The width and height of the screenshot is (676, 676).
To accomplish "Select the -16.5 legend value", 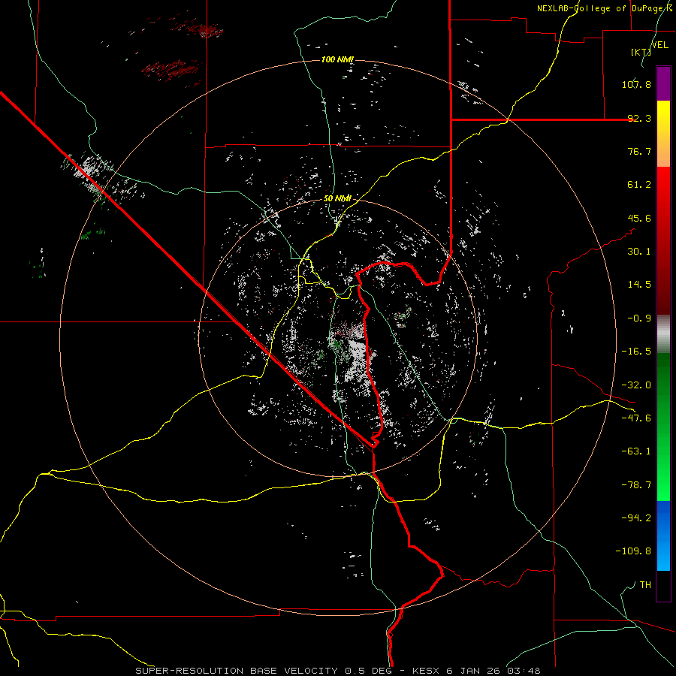I will [x=636, y=352].
